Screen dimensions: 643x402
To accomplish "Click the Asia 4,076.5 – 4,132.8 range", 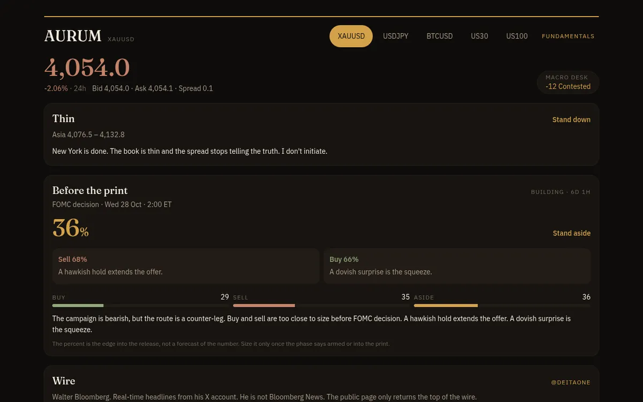I will pos(88,135).
